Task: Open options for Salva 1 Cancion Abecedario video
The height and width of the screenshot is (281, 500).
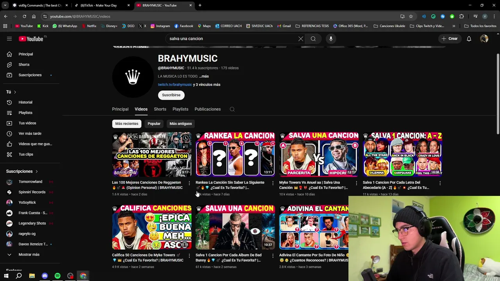Action: [x=440, y=183]
